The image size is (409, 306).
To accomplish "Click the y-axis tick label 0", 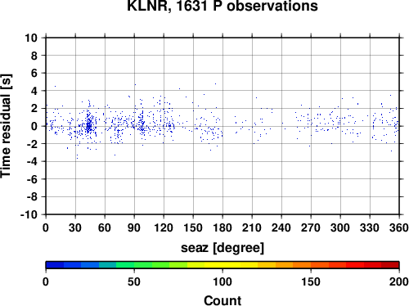I will coord(34,126).
